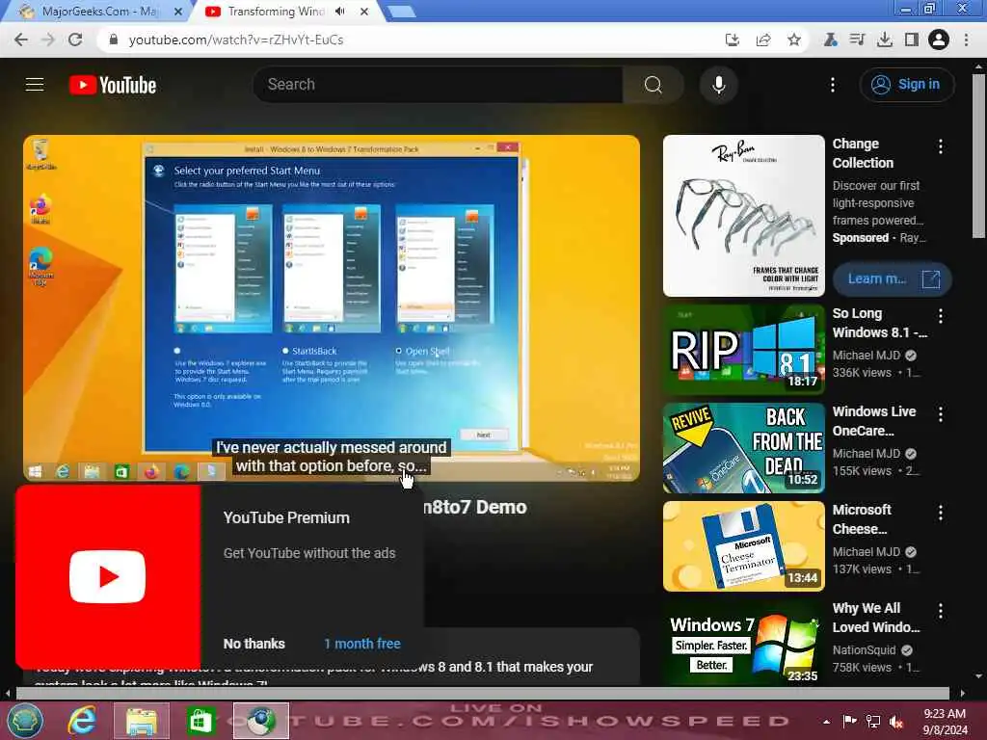The image size is (987, 740).
Task: Bookmark this page with star icon
Action: [794, 40]
